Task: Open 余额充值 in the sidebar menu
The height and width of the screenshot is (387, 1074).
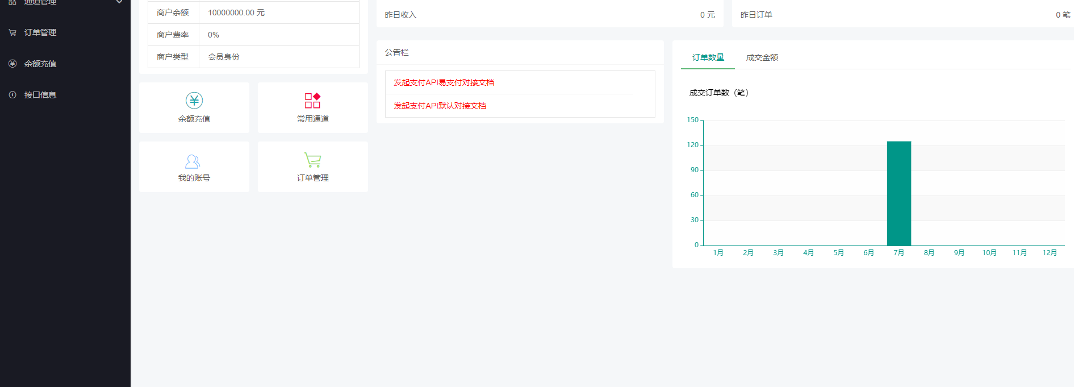Action: tap(40, 64)
